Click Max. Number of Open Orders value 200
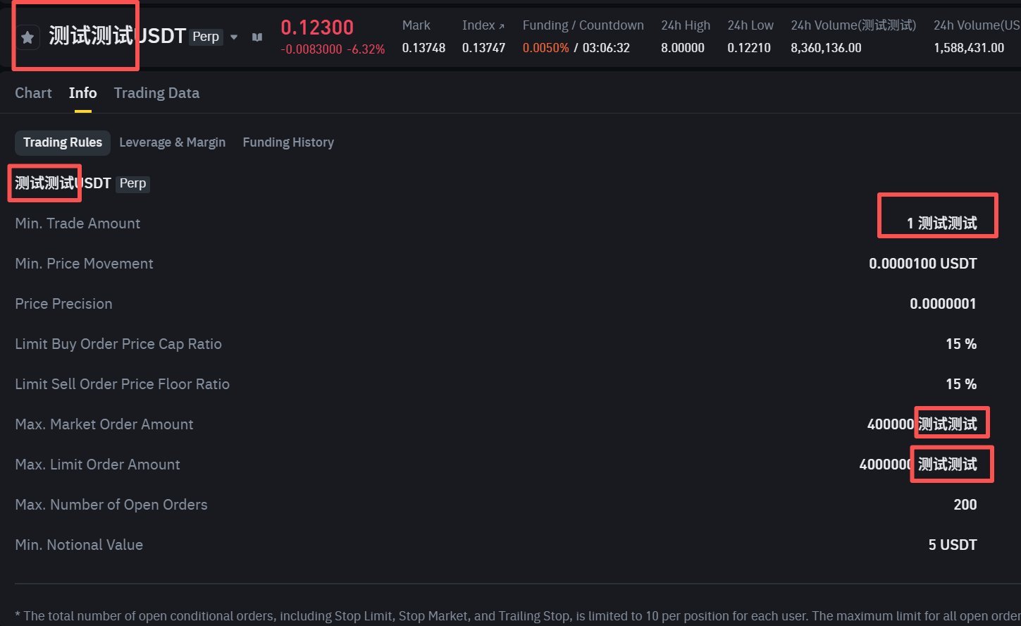 [965, 505]
